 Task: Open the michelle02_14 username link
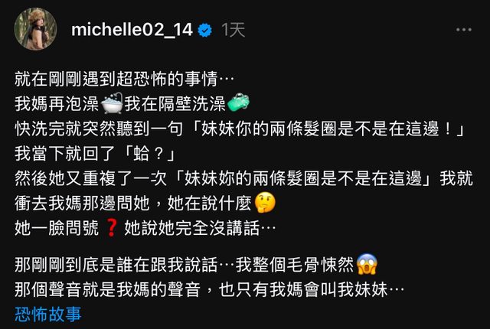coord(132,30)
